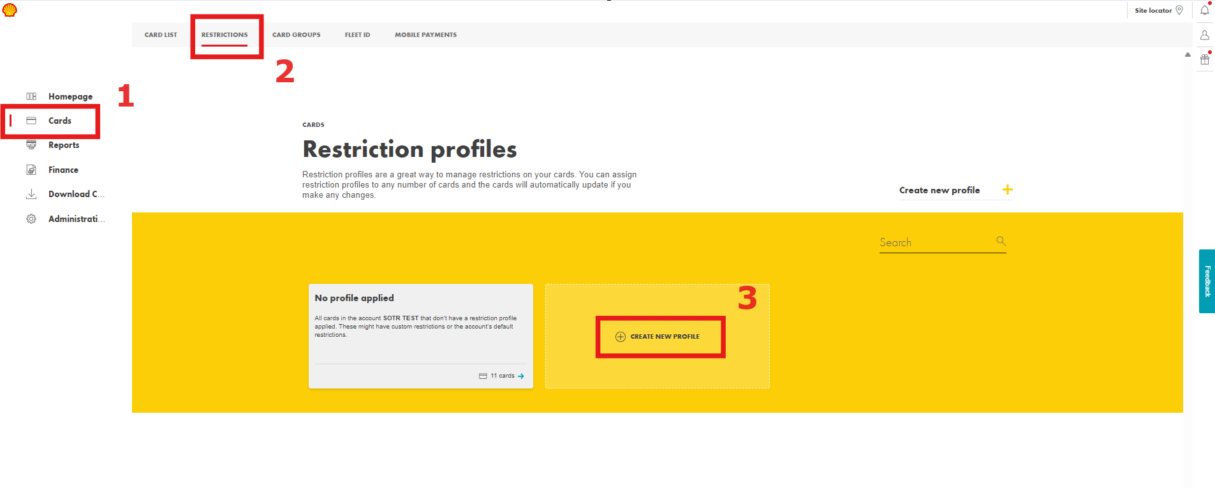Open notifications via the bell icon

point(1205,10)
